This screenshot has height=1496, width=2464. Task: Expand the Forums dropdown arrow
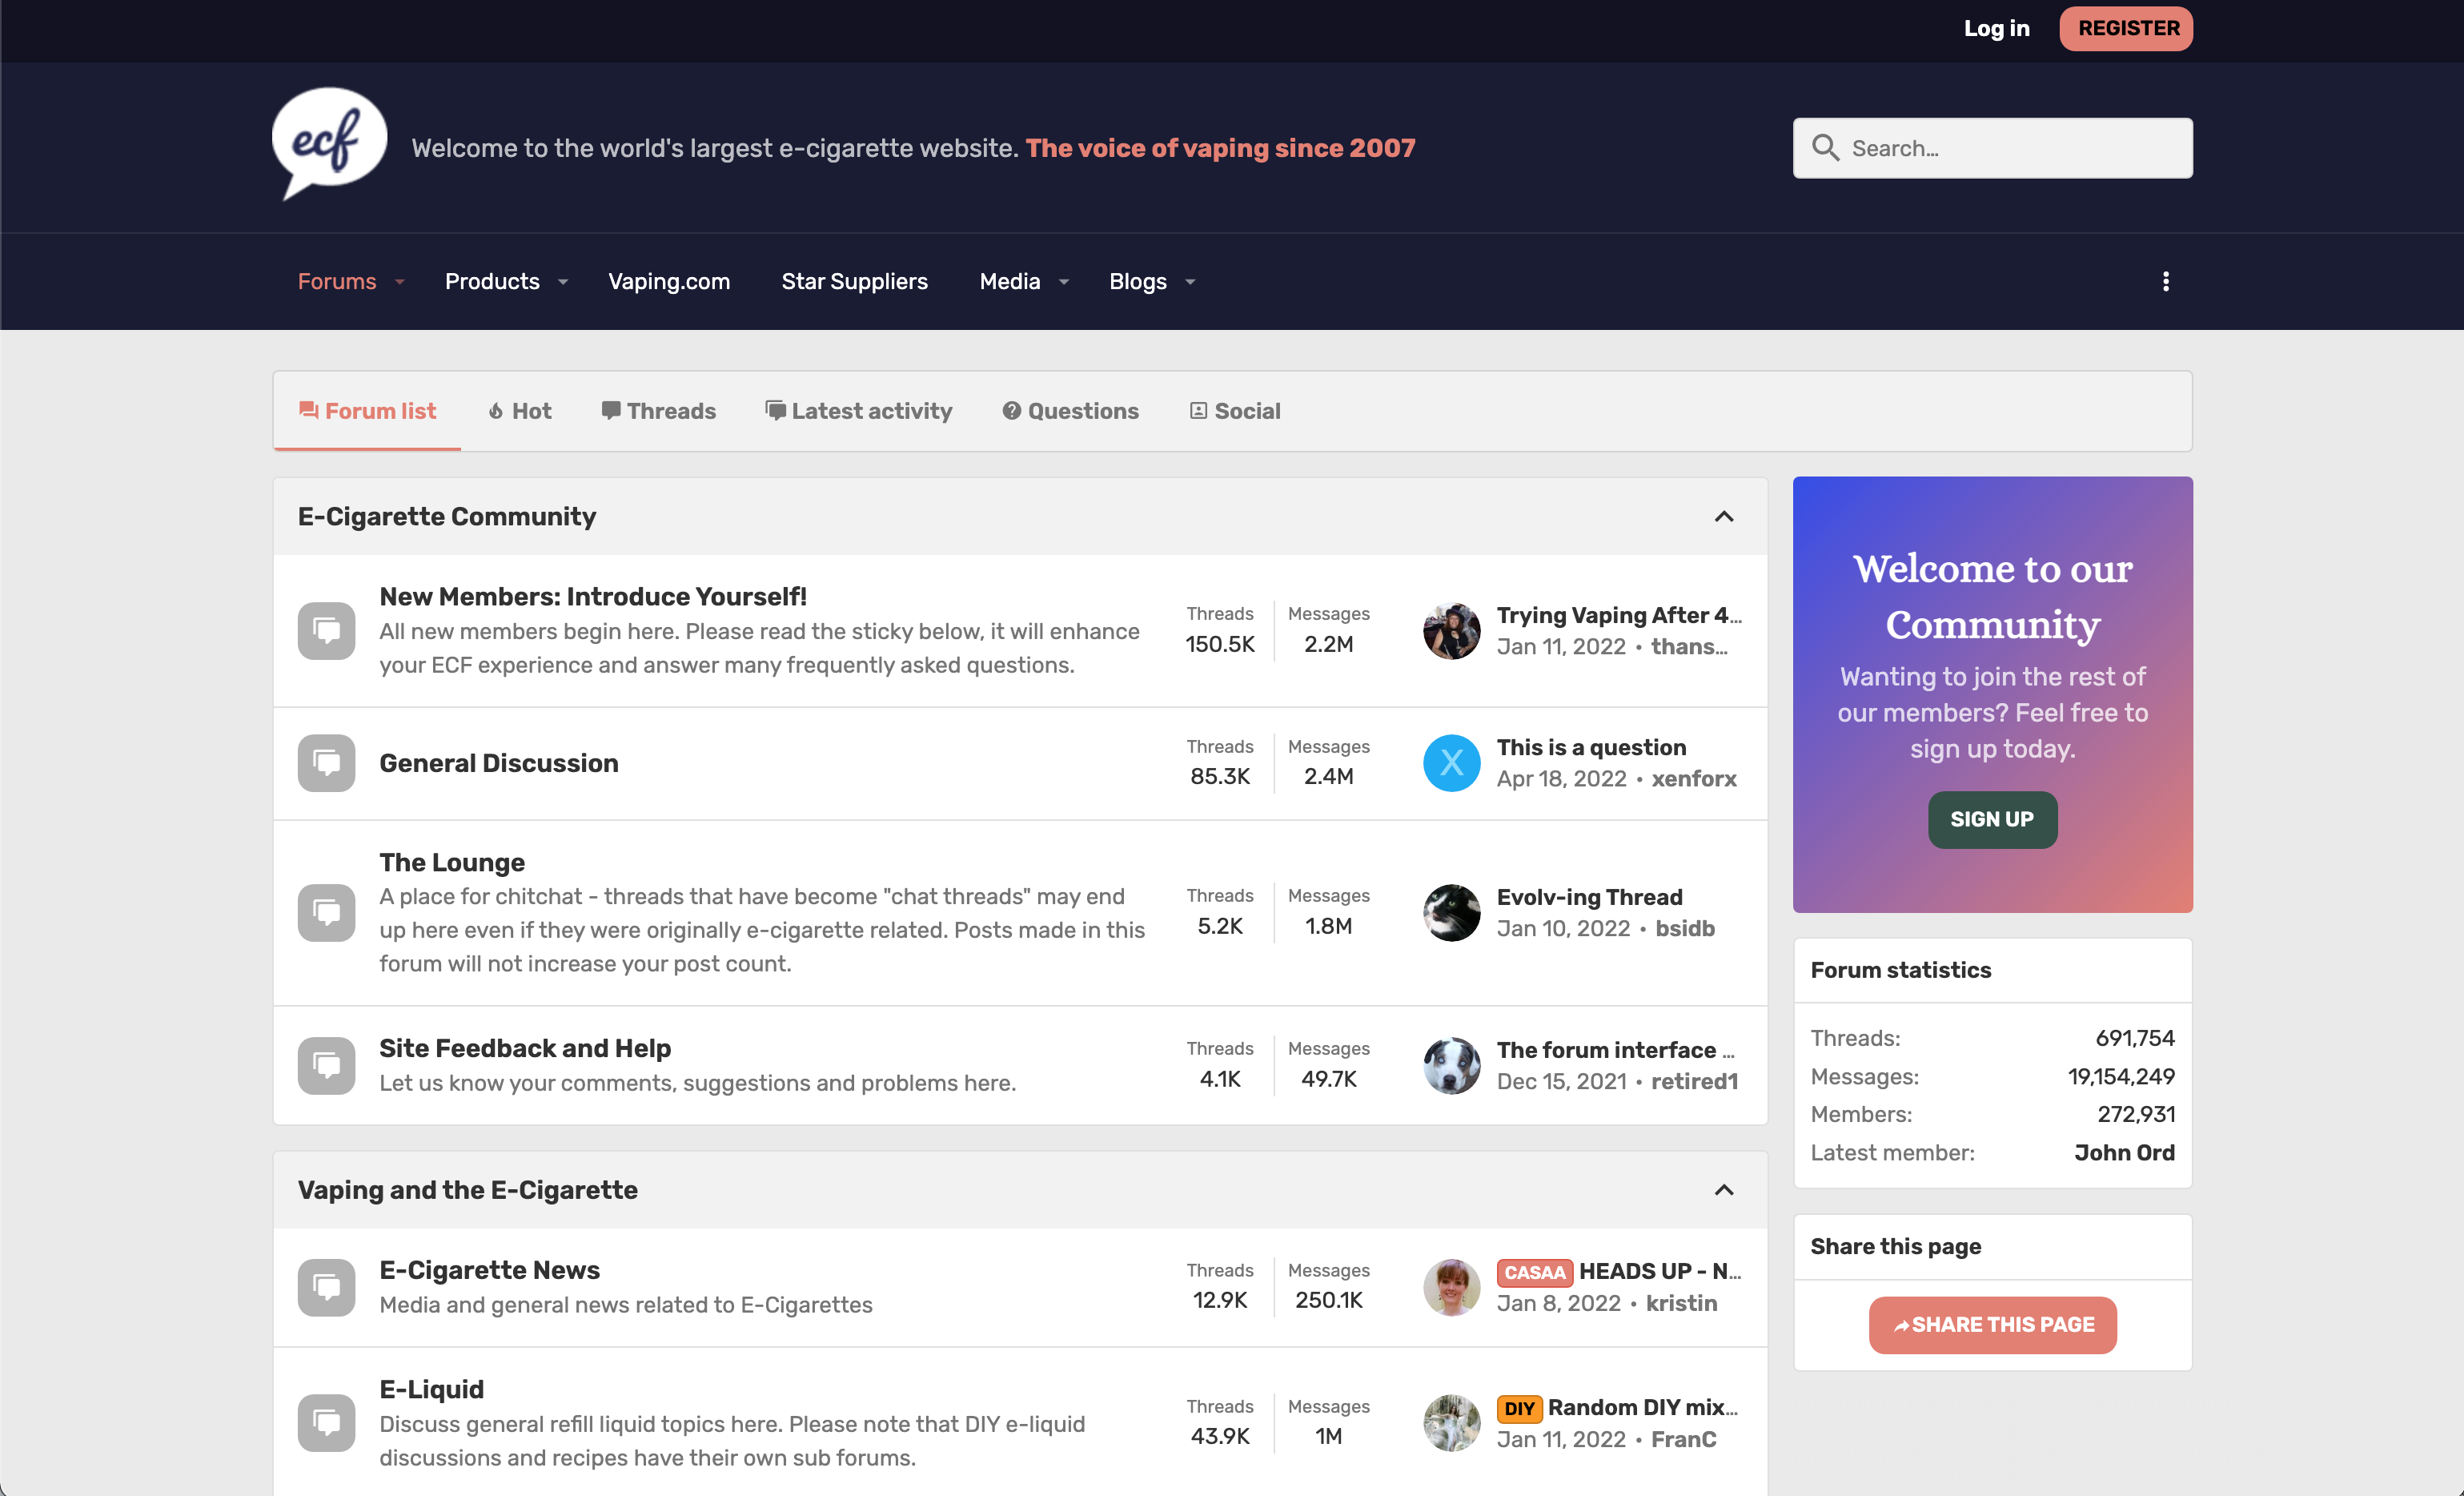pyautogui.click(x=400, y=284)
